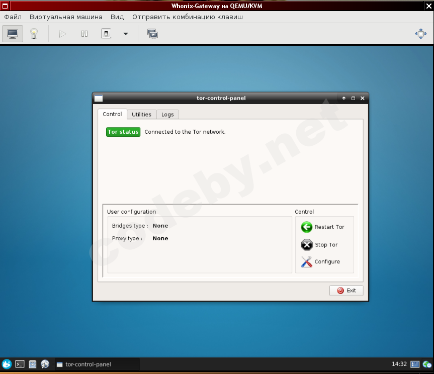Image resolution: width=434 pixels, height=374 pixels.
Task: Switch to the Logs tab
Action: coord(167,114)
